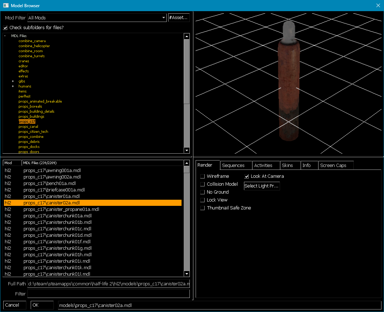Enable the Collision Model display
The height and width of the screenshot is (312, 384).
202,184
